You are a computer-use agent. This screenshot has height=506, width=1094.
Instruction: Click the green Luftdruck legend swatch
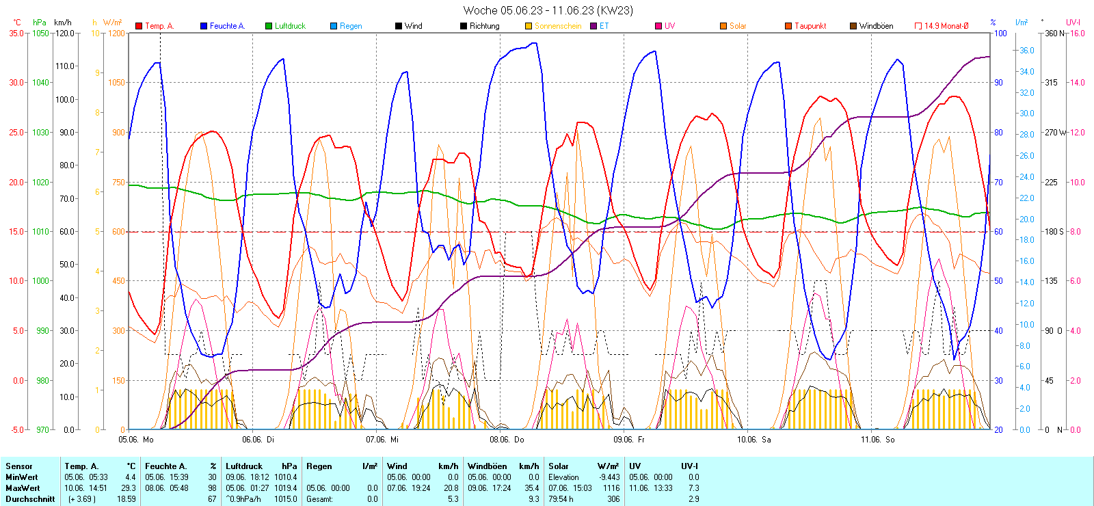269,26
